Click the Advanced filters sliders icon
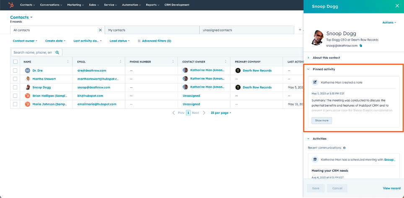This screenshot has width=404, height=198. click(139, 41)
